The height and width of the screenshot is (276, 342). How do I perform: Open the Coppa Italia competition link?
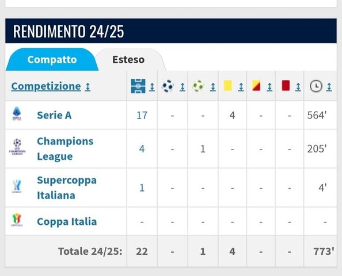coord(67,222)
